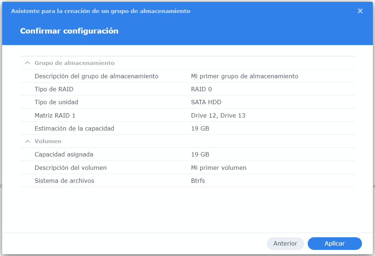
Task: Close the storage group creation wizard
Action: (x=360, y=11)
